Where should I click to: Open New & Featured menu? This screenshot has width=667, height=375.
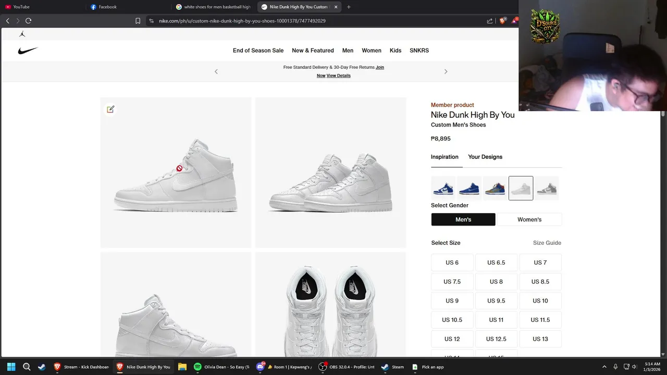pyautogui.click(x=313, y=51)
